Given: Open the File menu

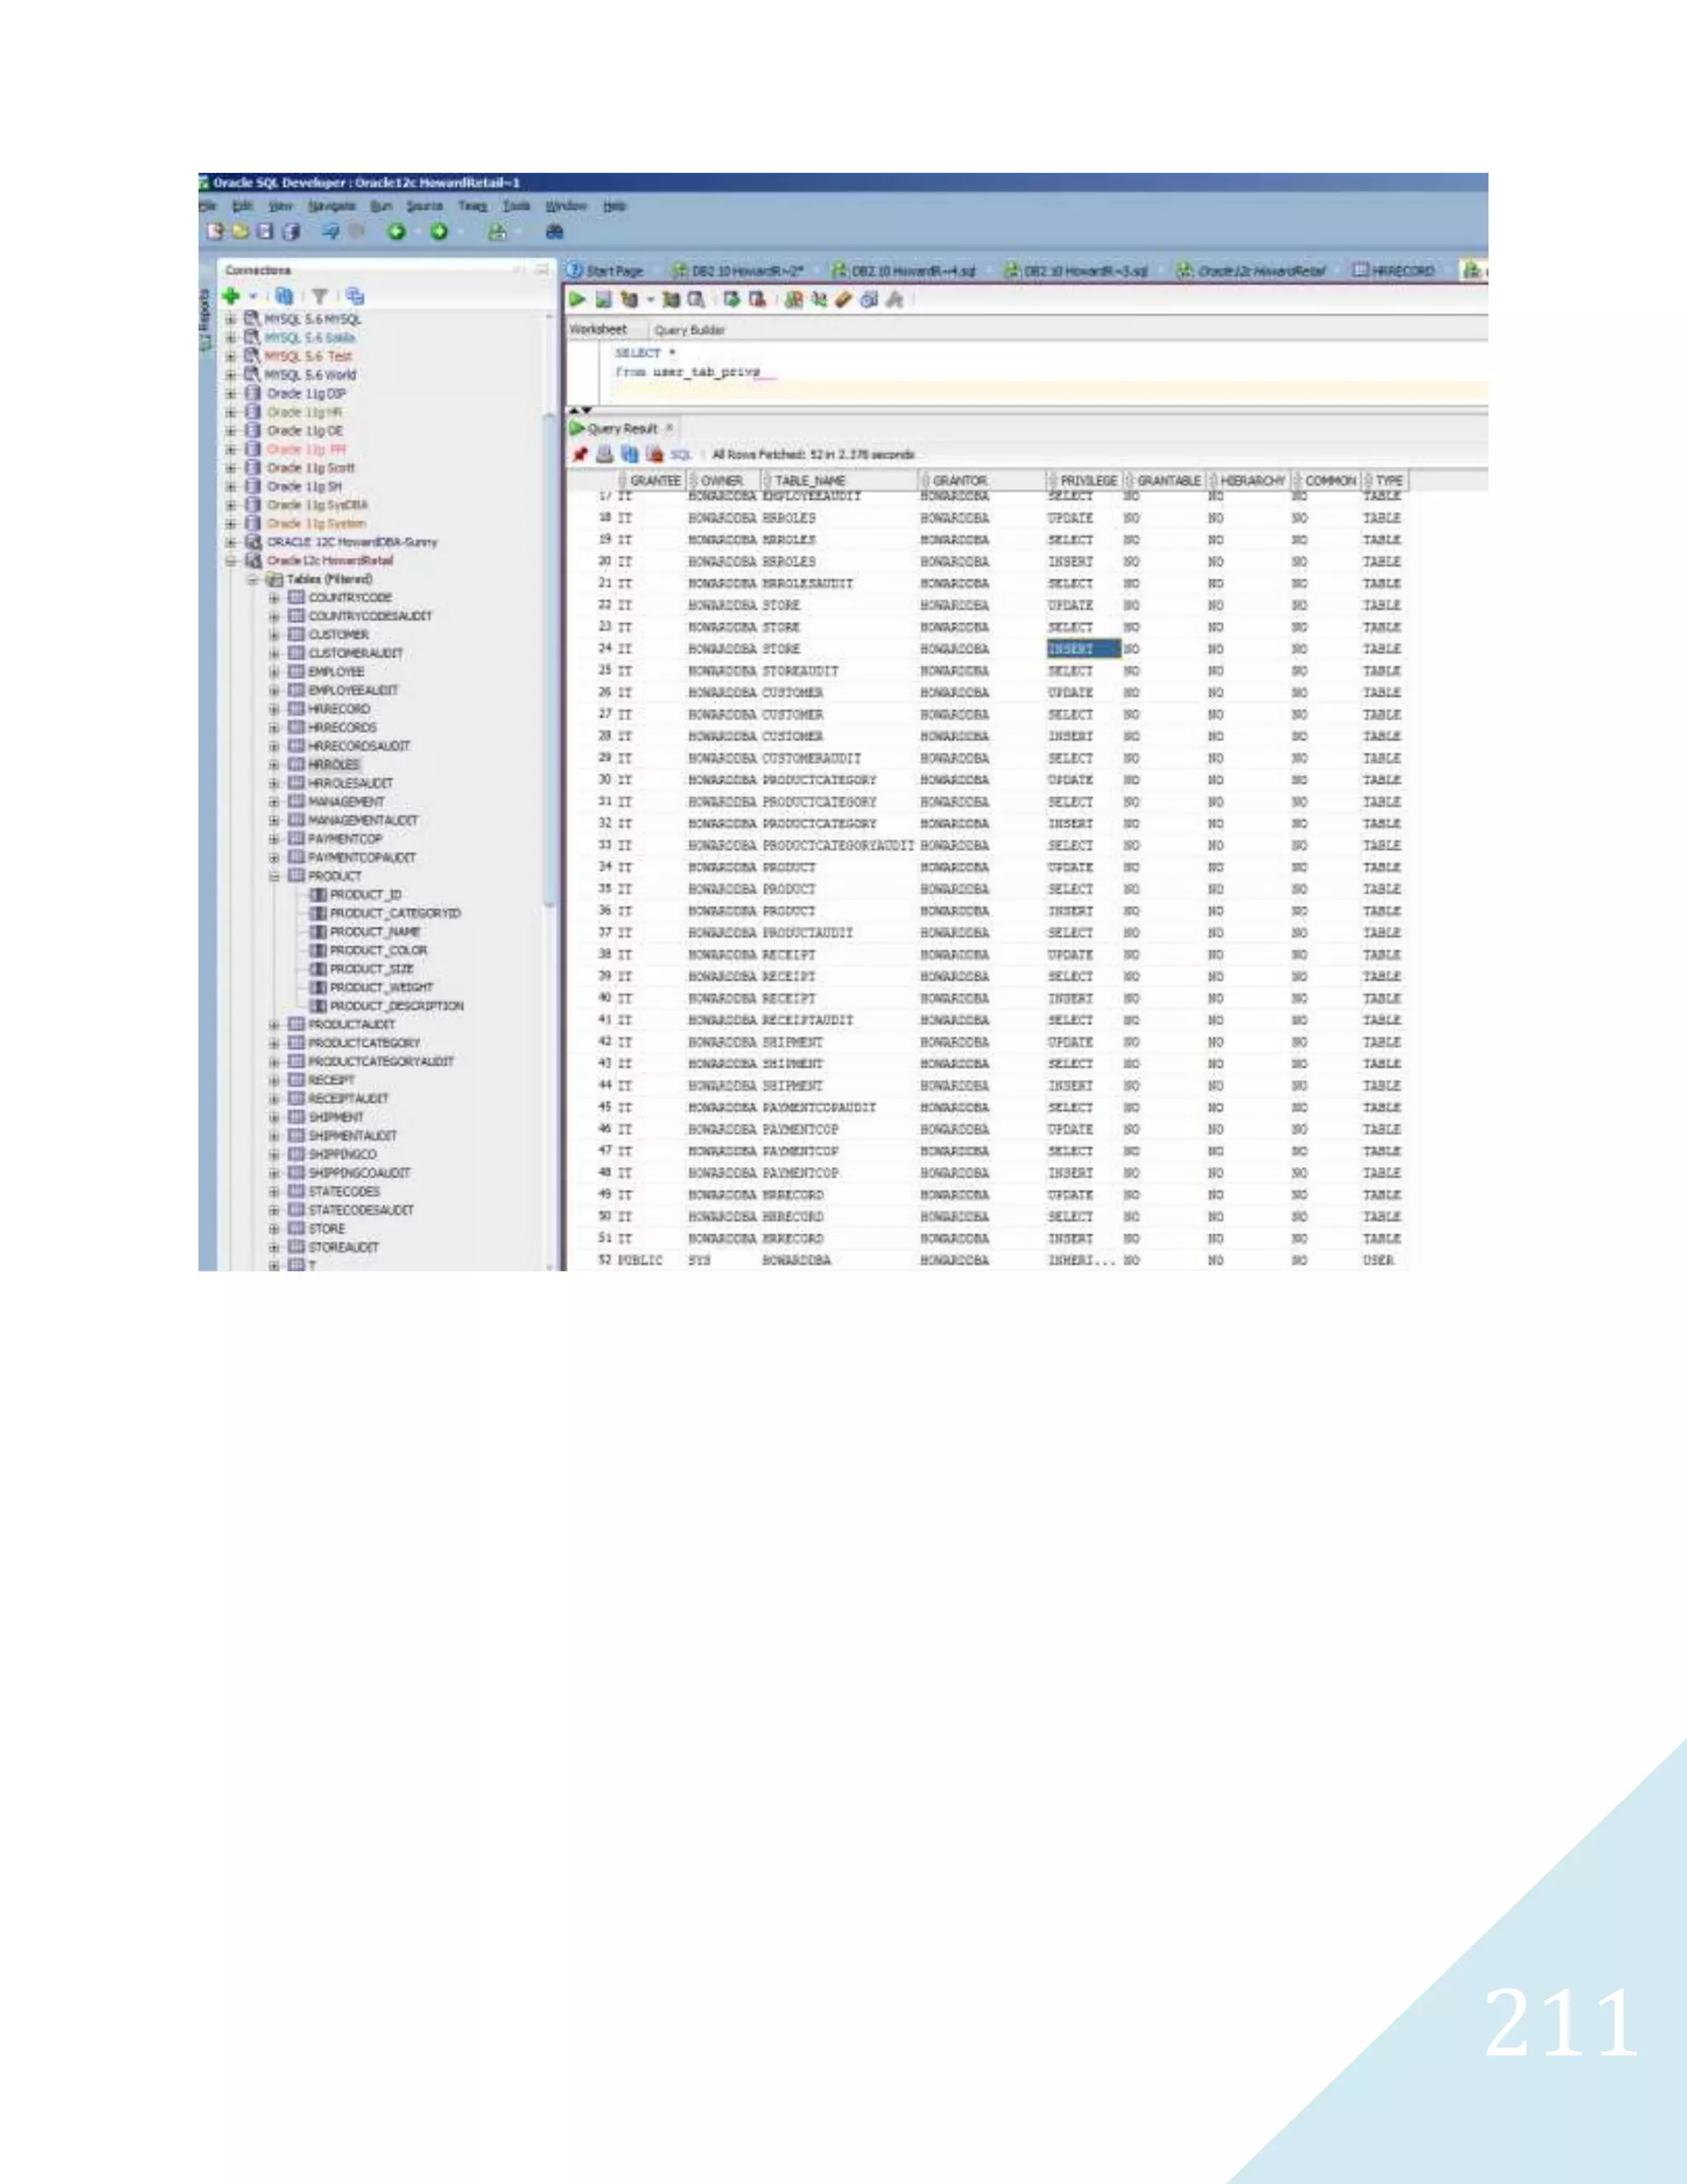Looking at the screenshot, I should click(207, 205).
